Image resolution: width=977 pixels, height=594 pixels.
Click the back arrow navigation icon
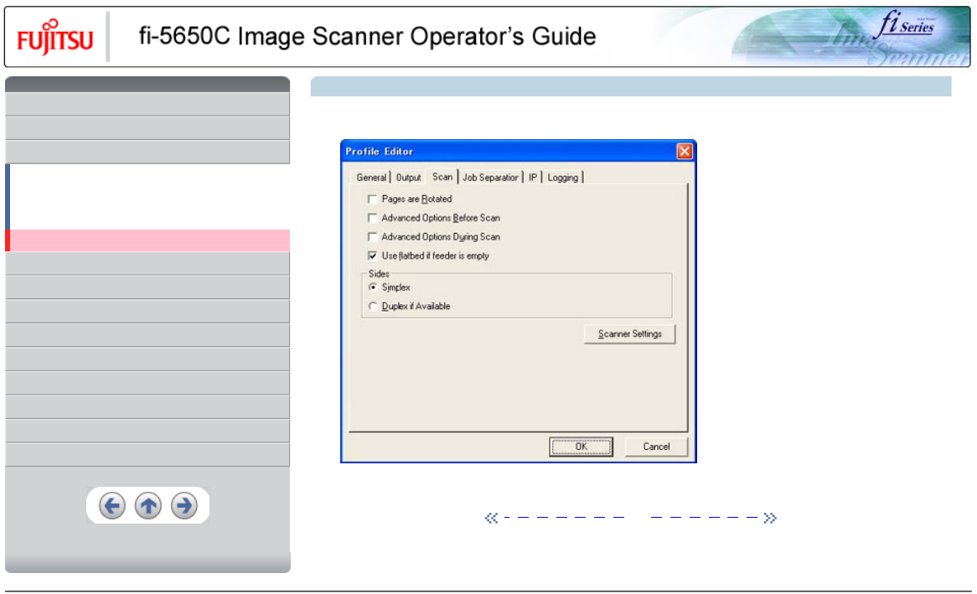pyautogui.click(x=112, y=505)
